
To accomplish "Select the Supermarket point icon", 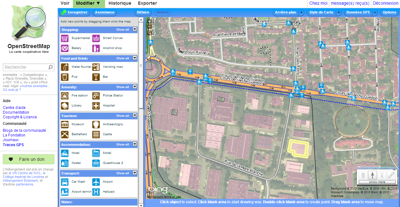I will point(65,38).
